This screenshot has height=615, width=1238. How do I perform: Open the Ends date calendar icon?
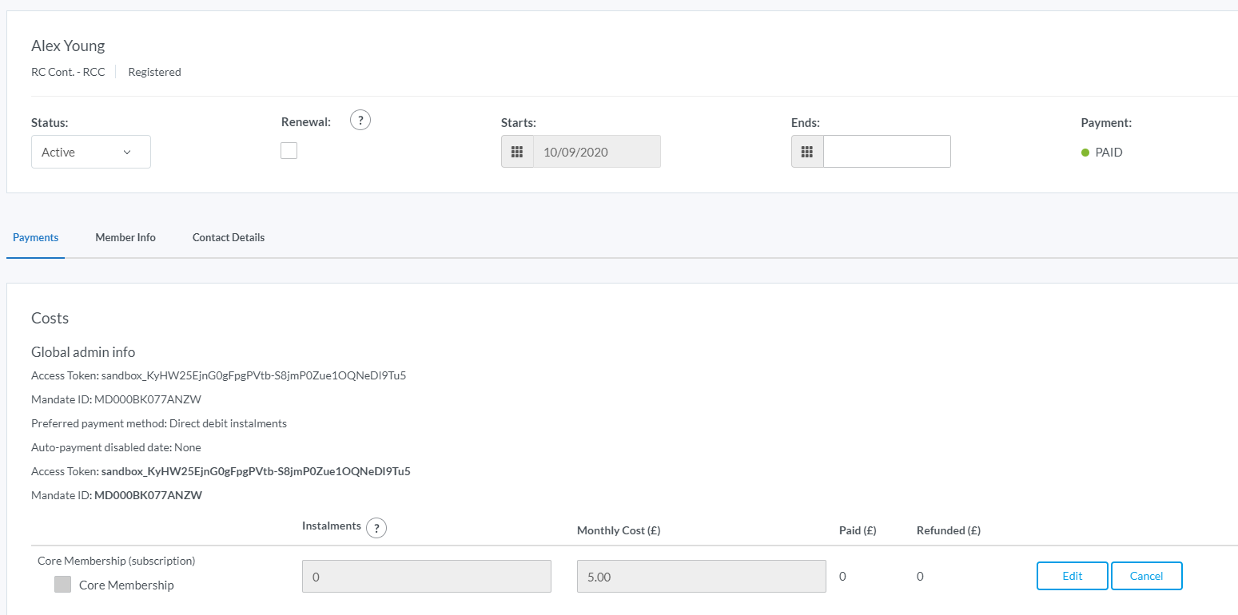[807, 152]
